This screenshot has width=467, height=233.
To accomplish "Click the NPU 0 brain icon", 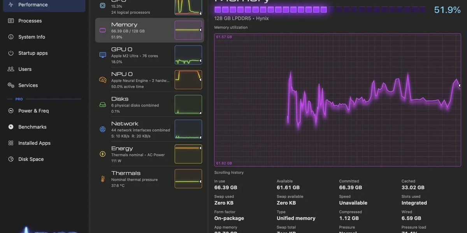I will tap(103, 80).
